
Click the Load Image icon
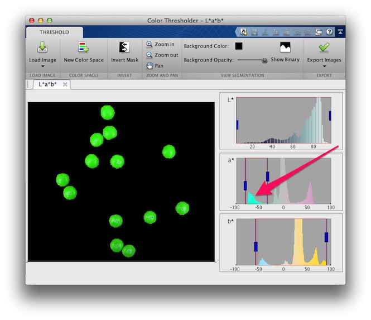[42, 47]
